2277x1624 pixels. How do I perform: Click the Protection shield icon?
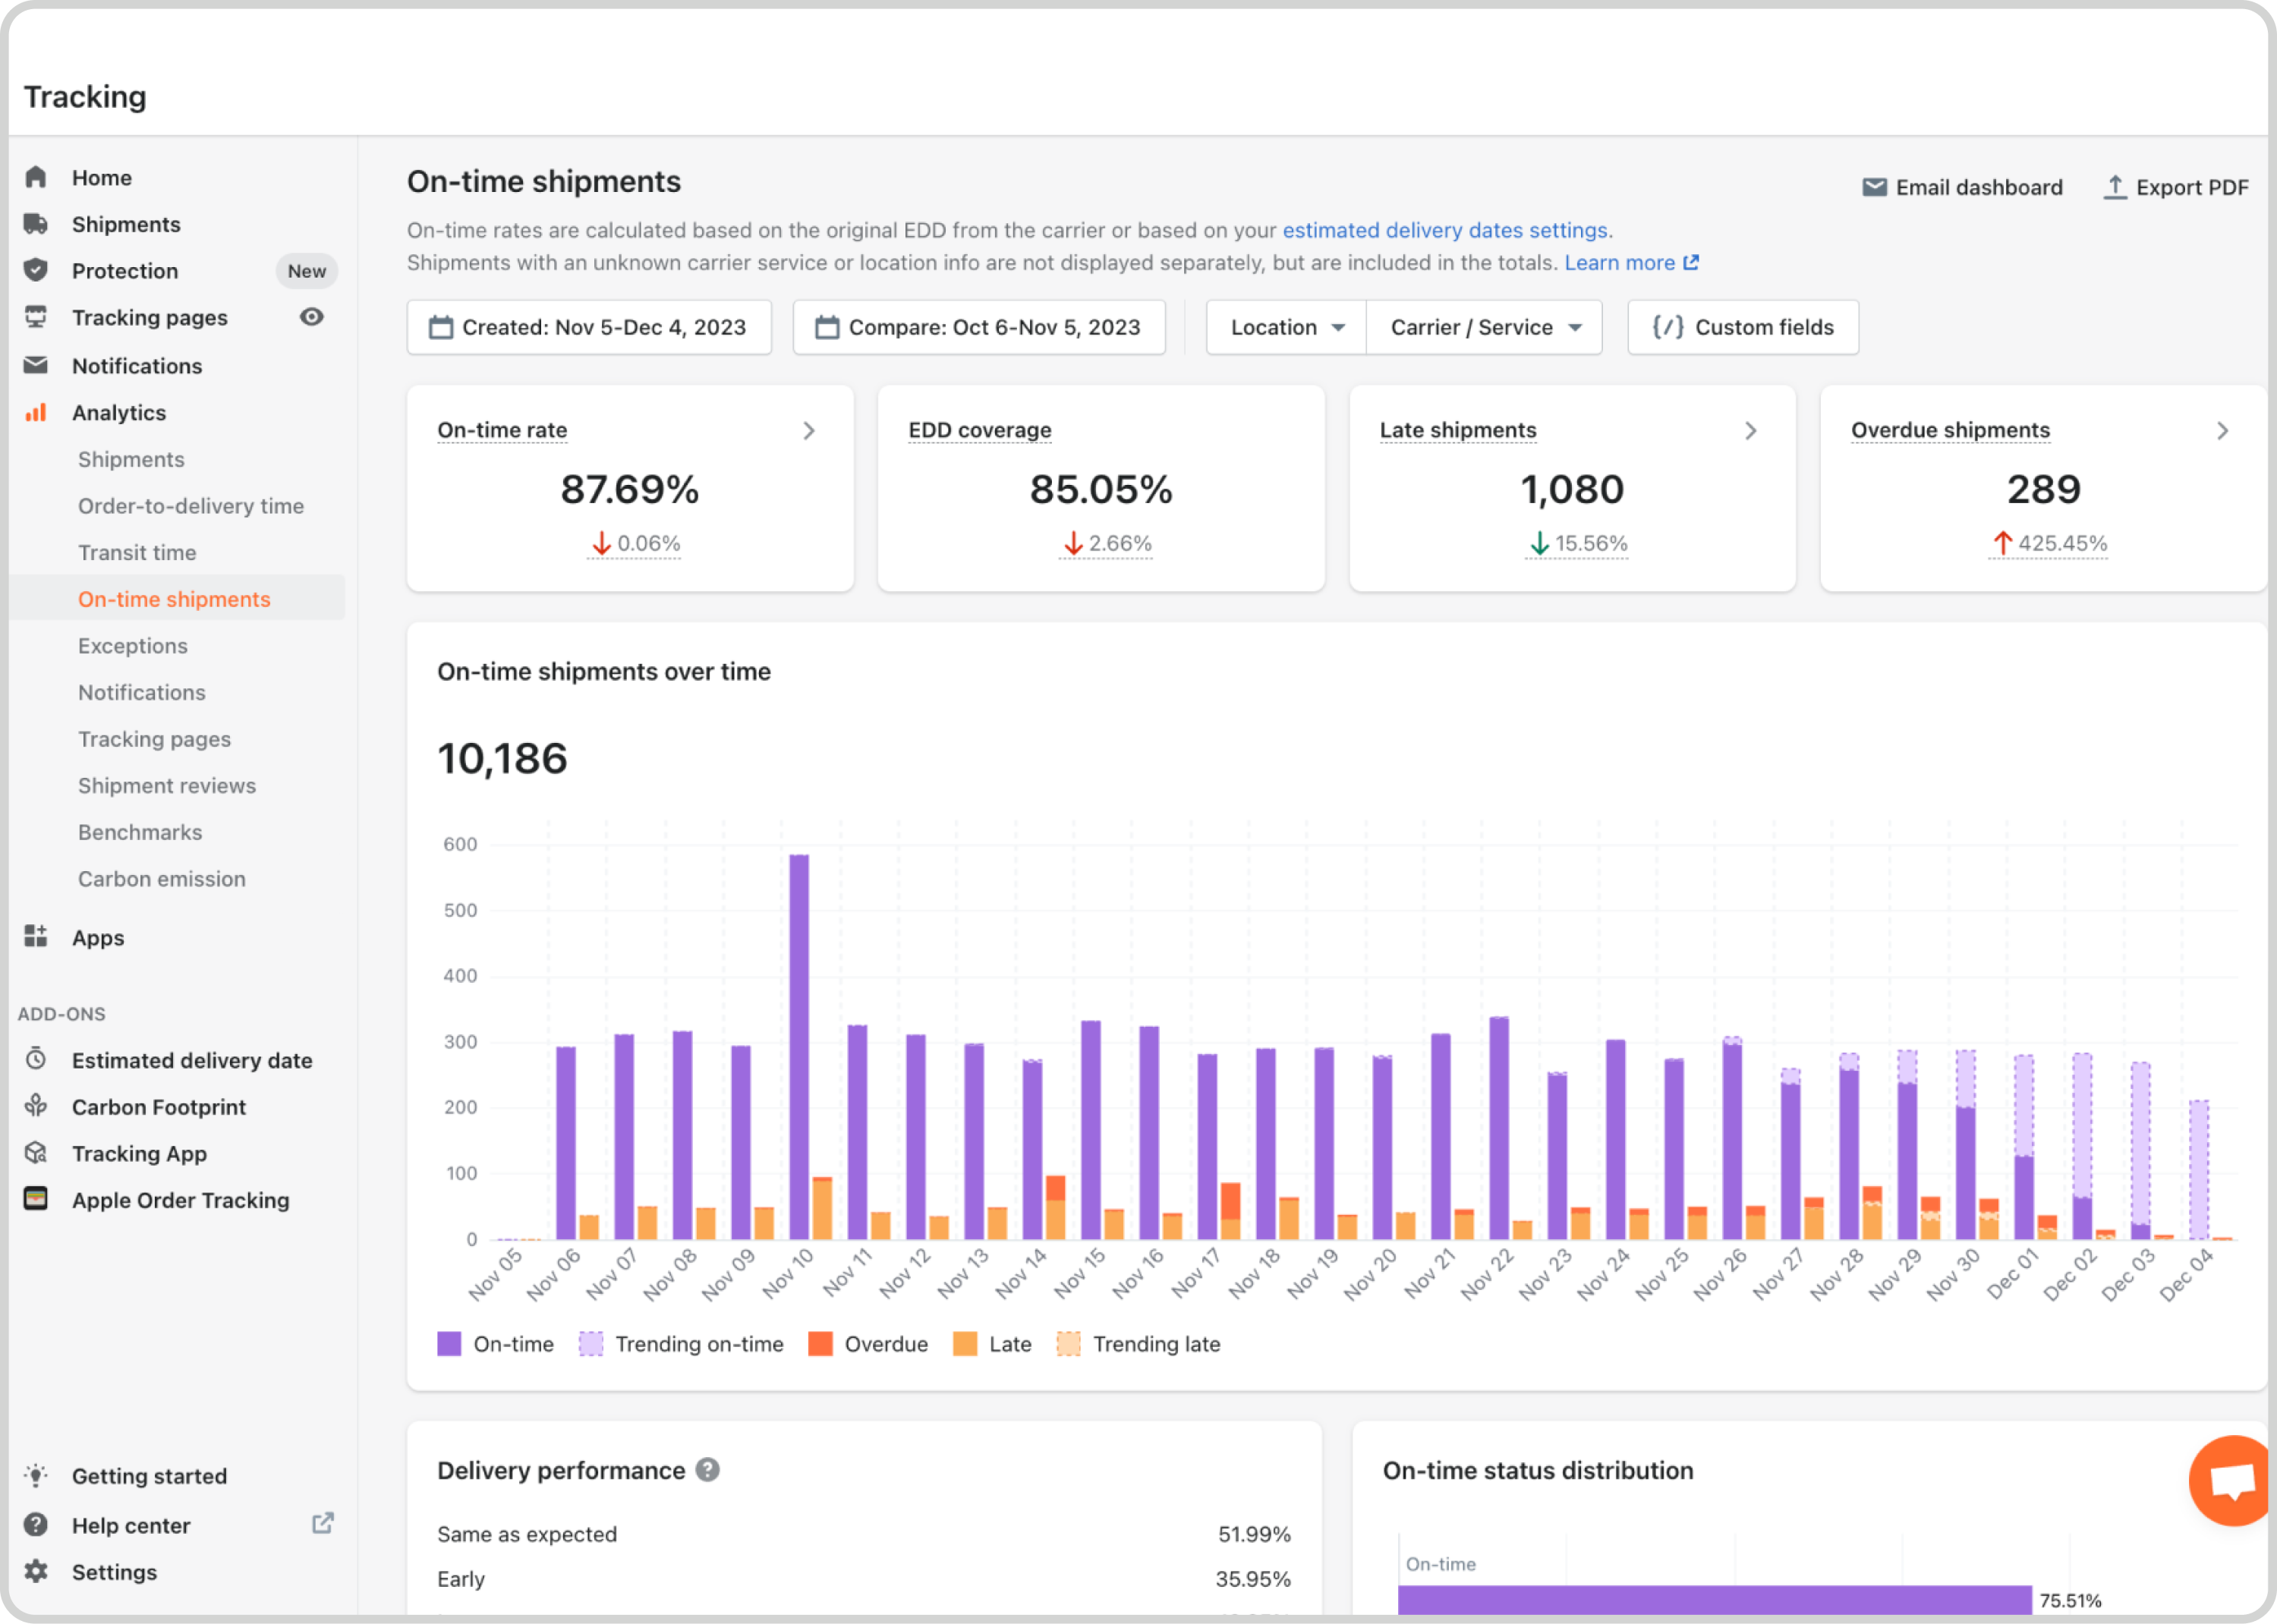tap(36, 270)
